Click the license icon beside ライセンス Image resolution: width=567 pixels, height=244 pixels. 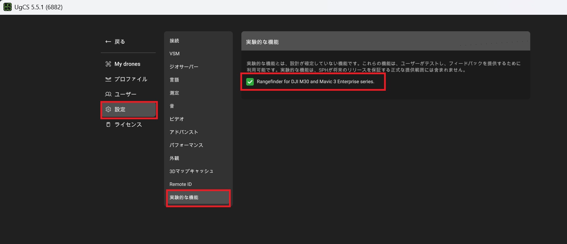[x=108, y=124]
